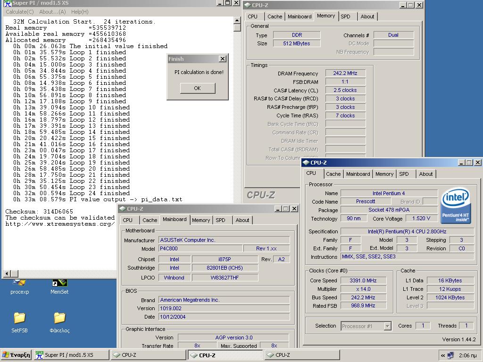Screen dimensions: 483x362
Task: Click the BIOS version 1019.002 field
Action: pos(224,308)
